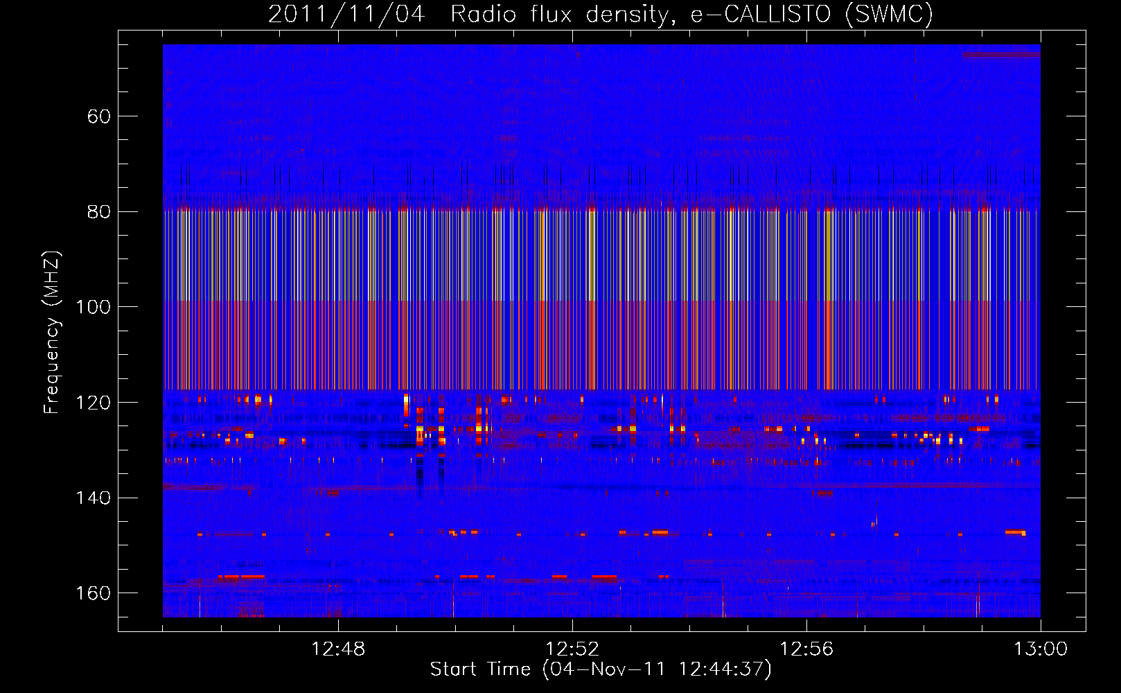This screenshot has width=1121, height=693.
Task: Click the 'e-CALLISTO (SWMC)' text in title
Action: (x=812, y=14)
